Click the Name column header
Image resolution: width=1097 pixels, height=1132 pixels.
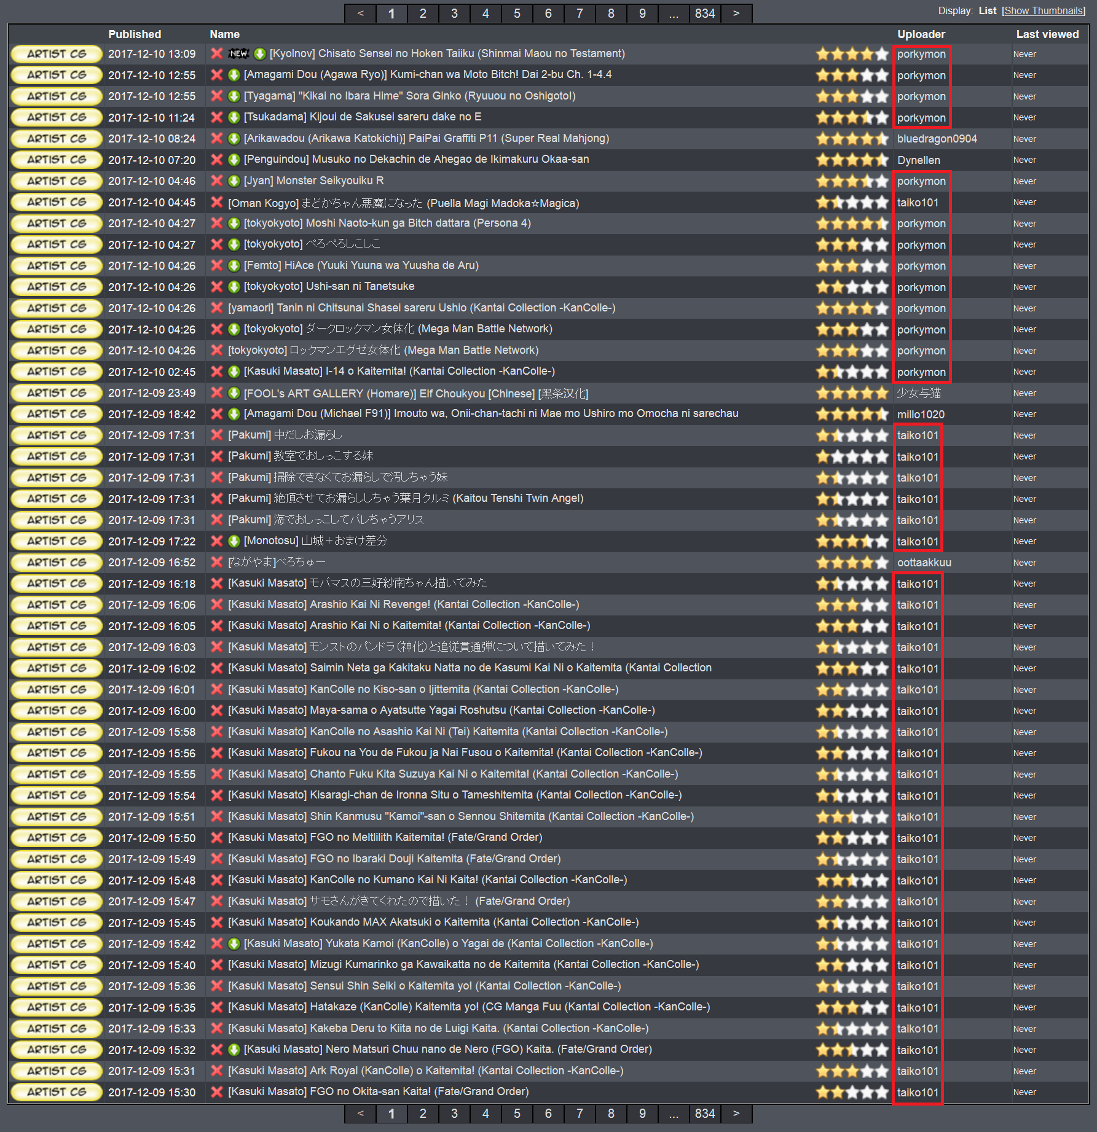tap(224, 34)
